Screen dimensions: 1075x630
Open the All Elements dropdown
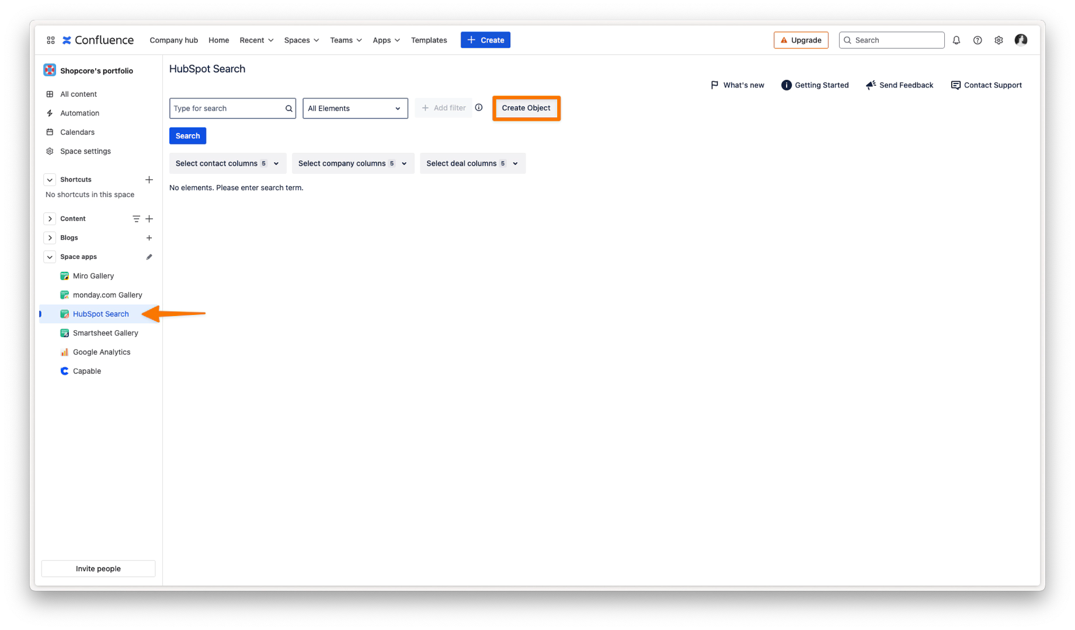355,108
